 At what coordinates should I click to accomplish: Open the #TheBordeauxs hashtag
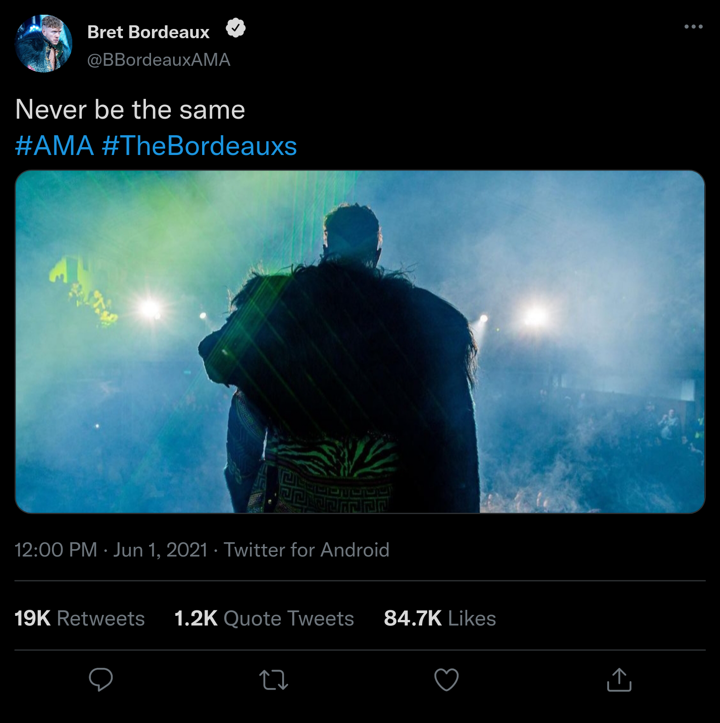(199, 146)
